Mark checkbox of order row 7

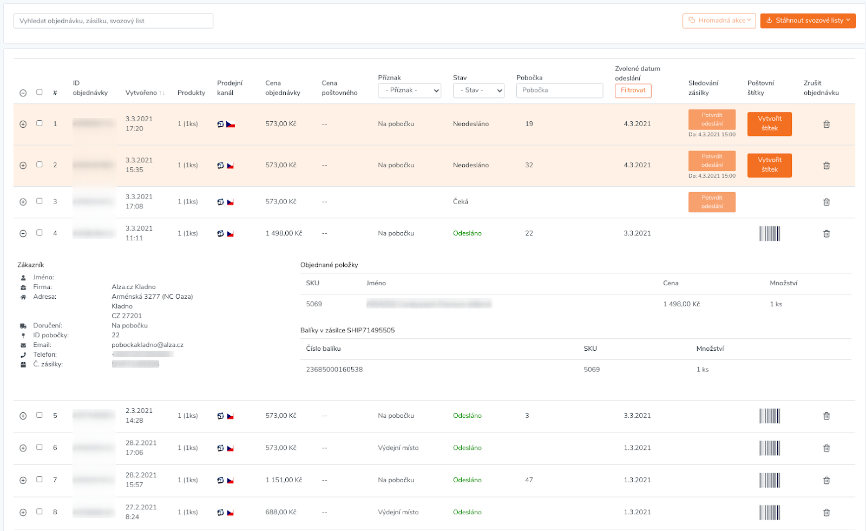pos(40,479)
